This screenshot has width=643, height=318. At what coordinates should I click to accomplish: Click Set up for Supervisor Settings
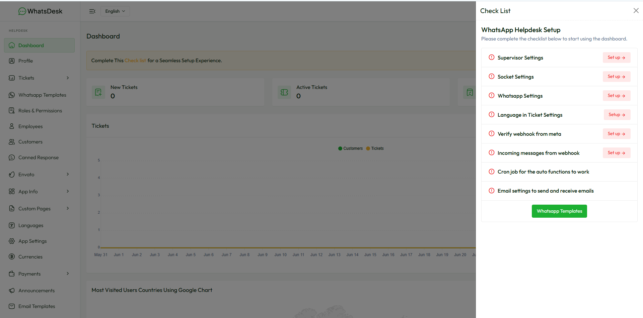(617, 58)
